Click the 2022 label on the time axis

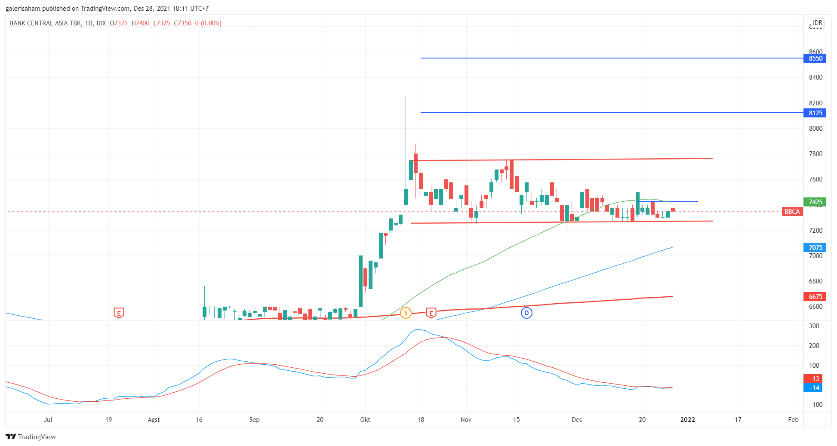(x=687, y=420)
